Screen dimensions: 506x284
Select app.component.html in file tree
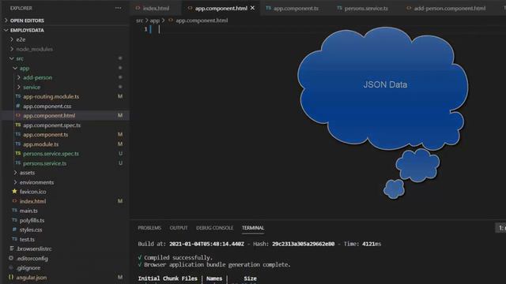click(49, 115)
